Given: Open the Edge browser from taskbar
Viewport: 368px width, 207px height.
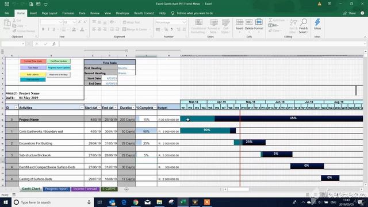Looking at the screenshot, I should coord(124,202).
